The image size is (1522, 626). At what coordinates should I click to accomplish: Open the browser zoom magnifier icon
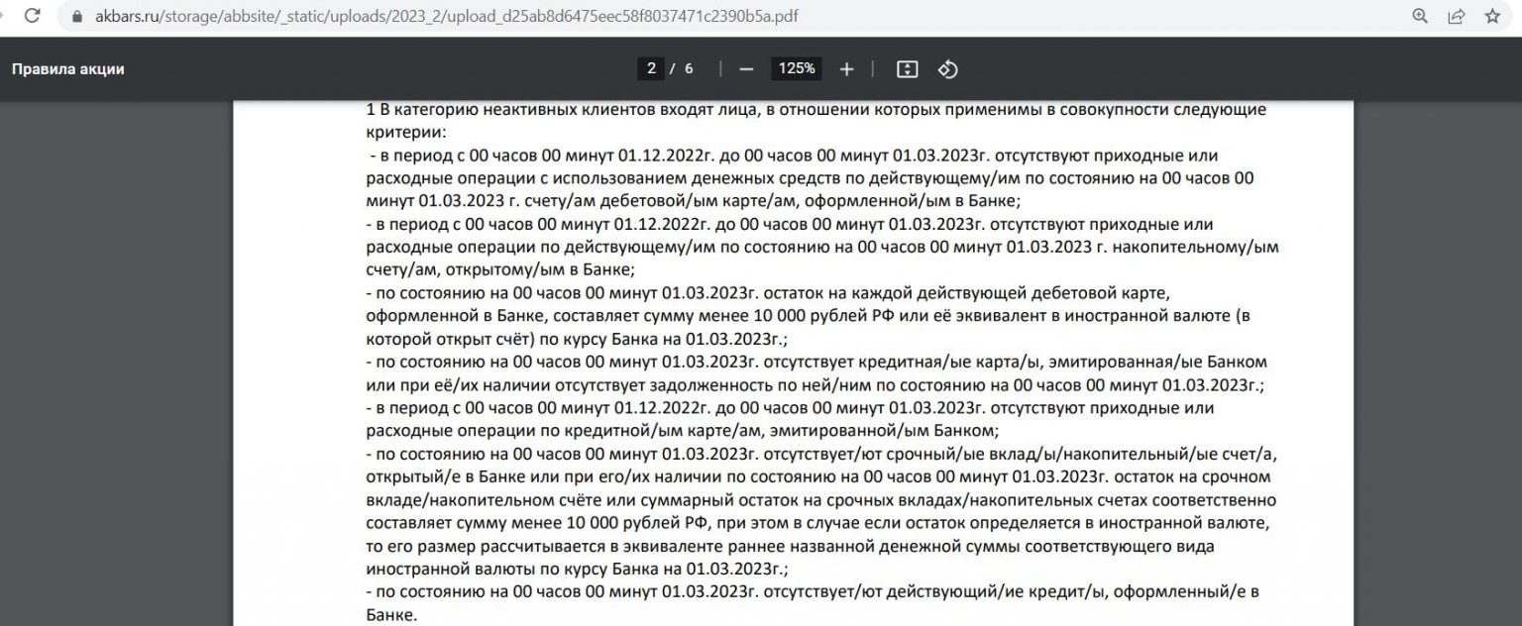pyautogui.click(x=1420, y=16)
